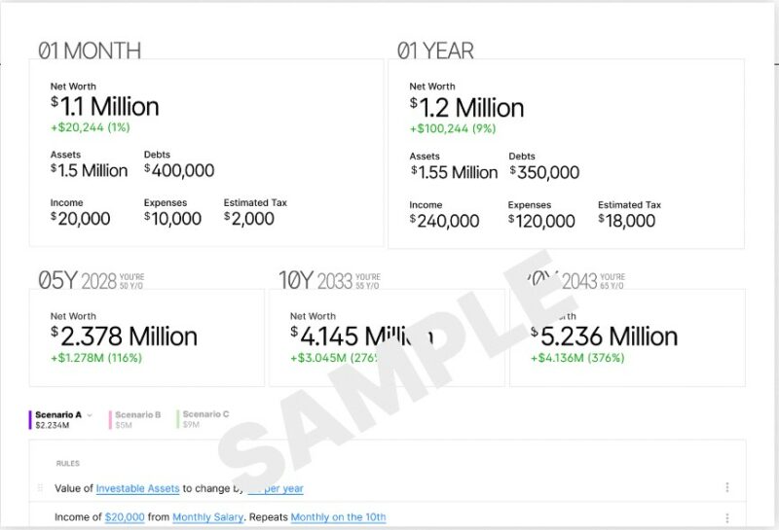
Task: Edit the 'Monthly on the 10th' repeat link
Action: 338,517
